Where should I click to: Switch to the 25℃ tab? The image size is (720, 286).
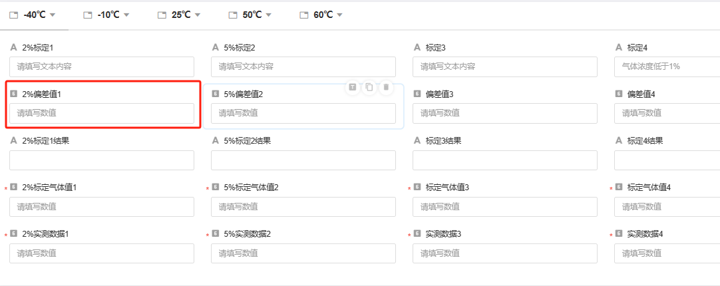tap(181, 15)
